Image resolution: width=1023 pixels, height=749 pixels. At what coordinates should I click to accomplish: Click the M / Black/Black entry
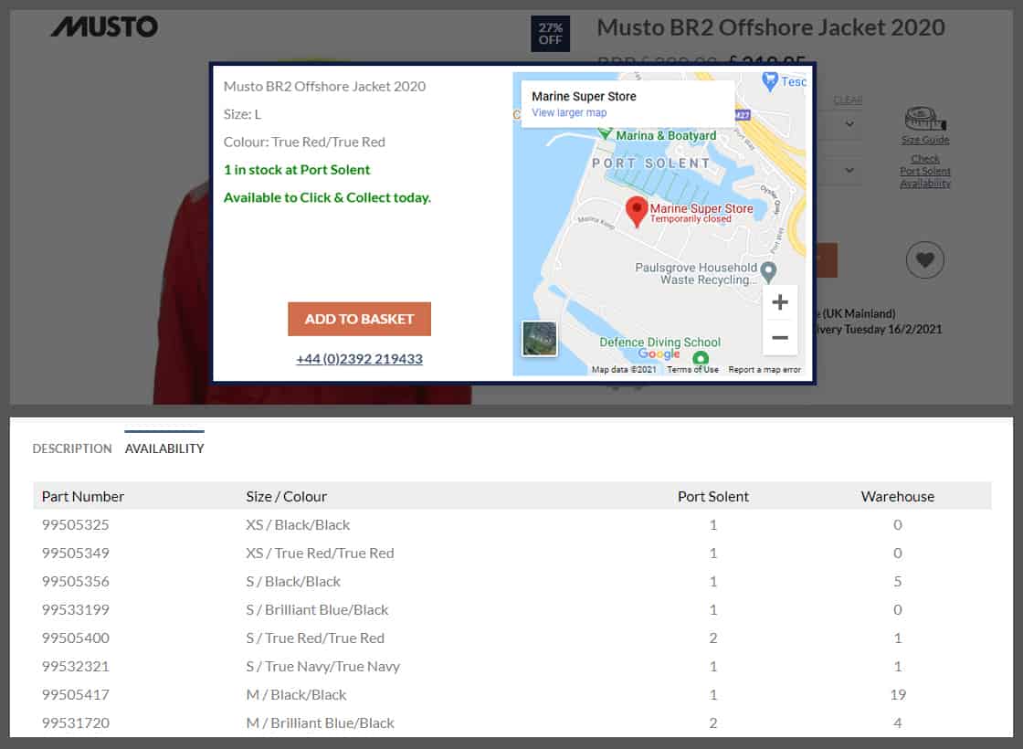point(296,695)
